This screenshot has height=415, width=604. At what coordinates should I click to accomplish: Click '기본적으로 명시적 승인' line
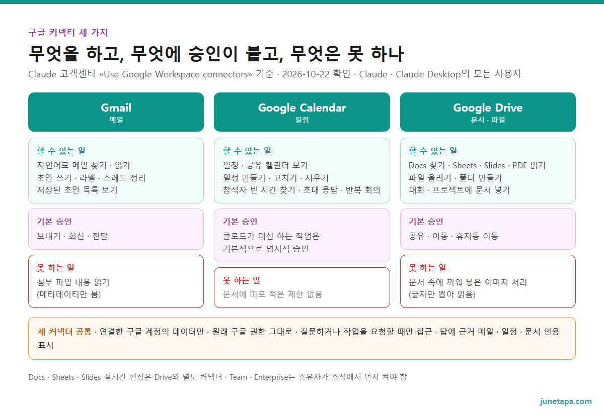point(266,249)
